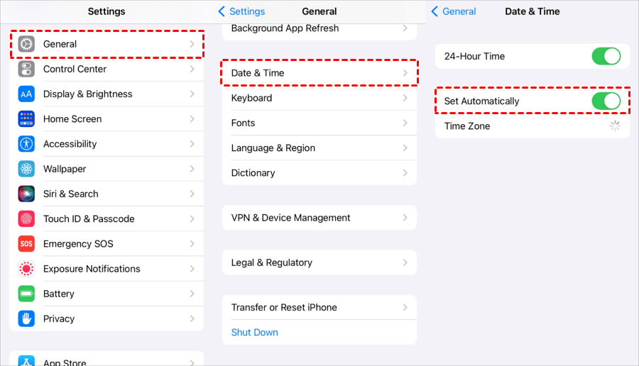Select the Transfer or Reset iPhone entry
639x366 pixels.
click(319, 307)
